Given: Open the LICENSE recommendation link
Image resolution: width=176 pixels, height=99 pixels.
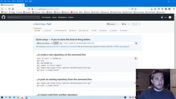Looking at the screenshot, I should click(x=116, y=46).
